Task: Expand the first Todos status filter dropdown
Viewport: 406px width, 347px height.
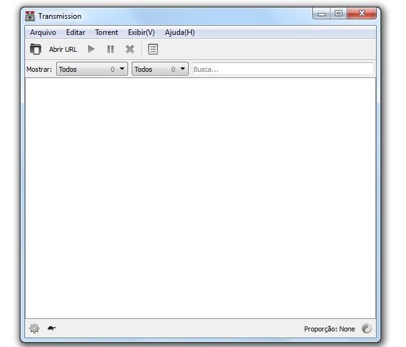Action: 92,69
